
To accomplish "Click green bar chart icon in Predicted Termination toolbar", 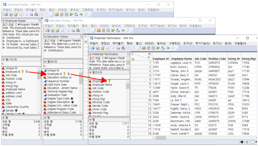I will click(158, 48).
